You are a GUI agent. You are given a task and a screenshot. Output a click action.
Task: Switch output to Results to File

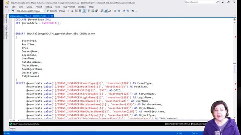[110, 11]
